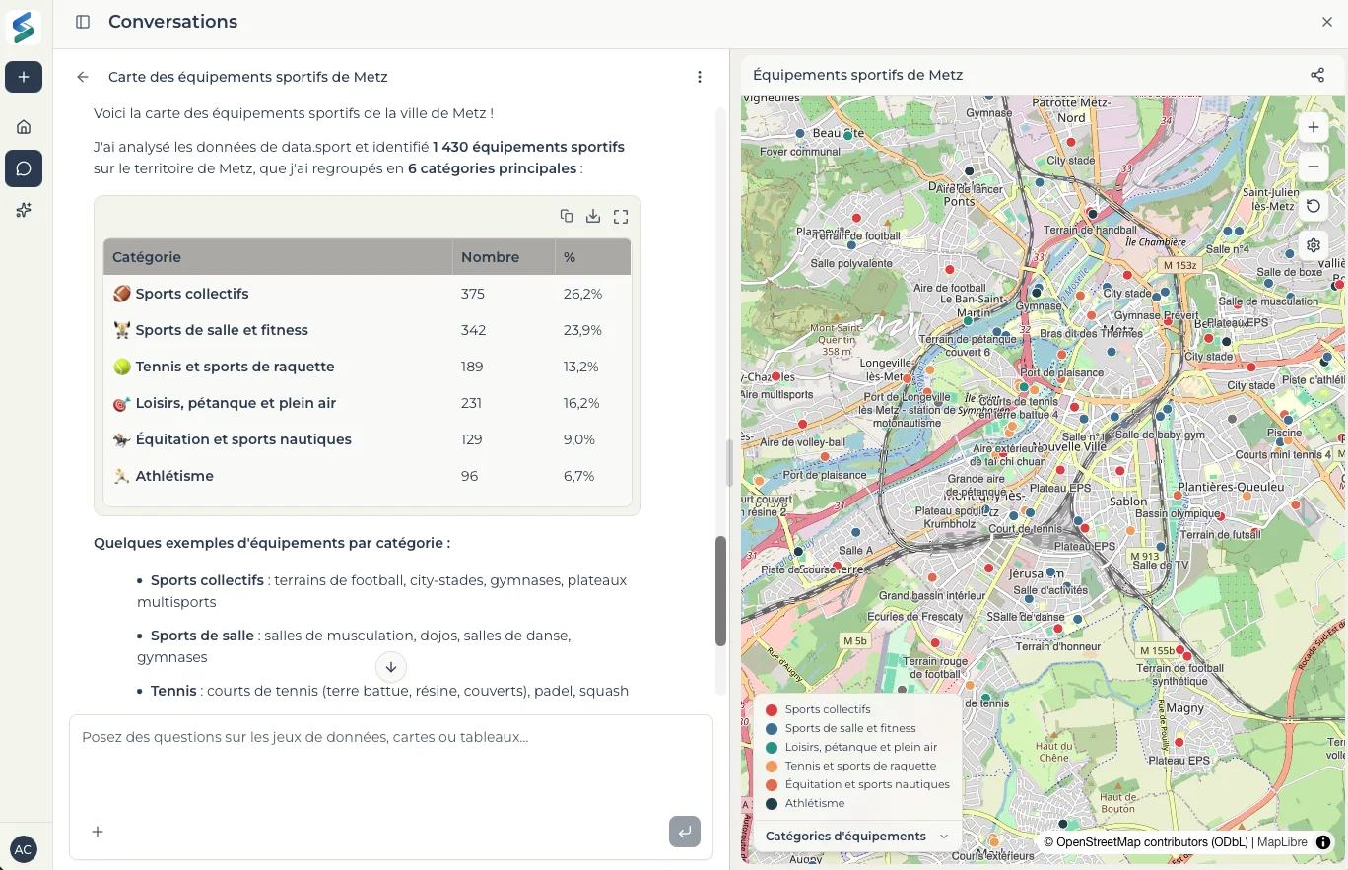Open the conversation three-dot menu

[700, 77]
